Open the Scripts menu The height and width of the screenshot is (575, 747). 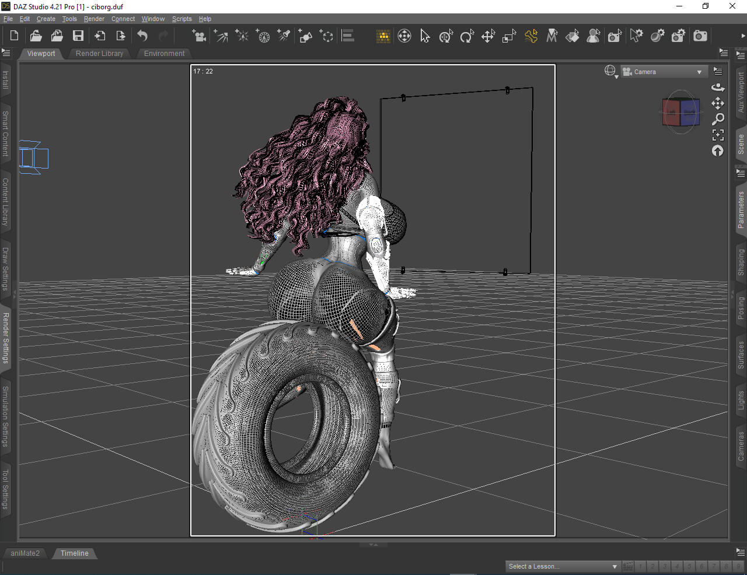pyautogui.click(x=181, y=19)
